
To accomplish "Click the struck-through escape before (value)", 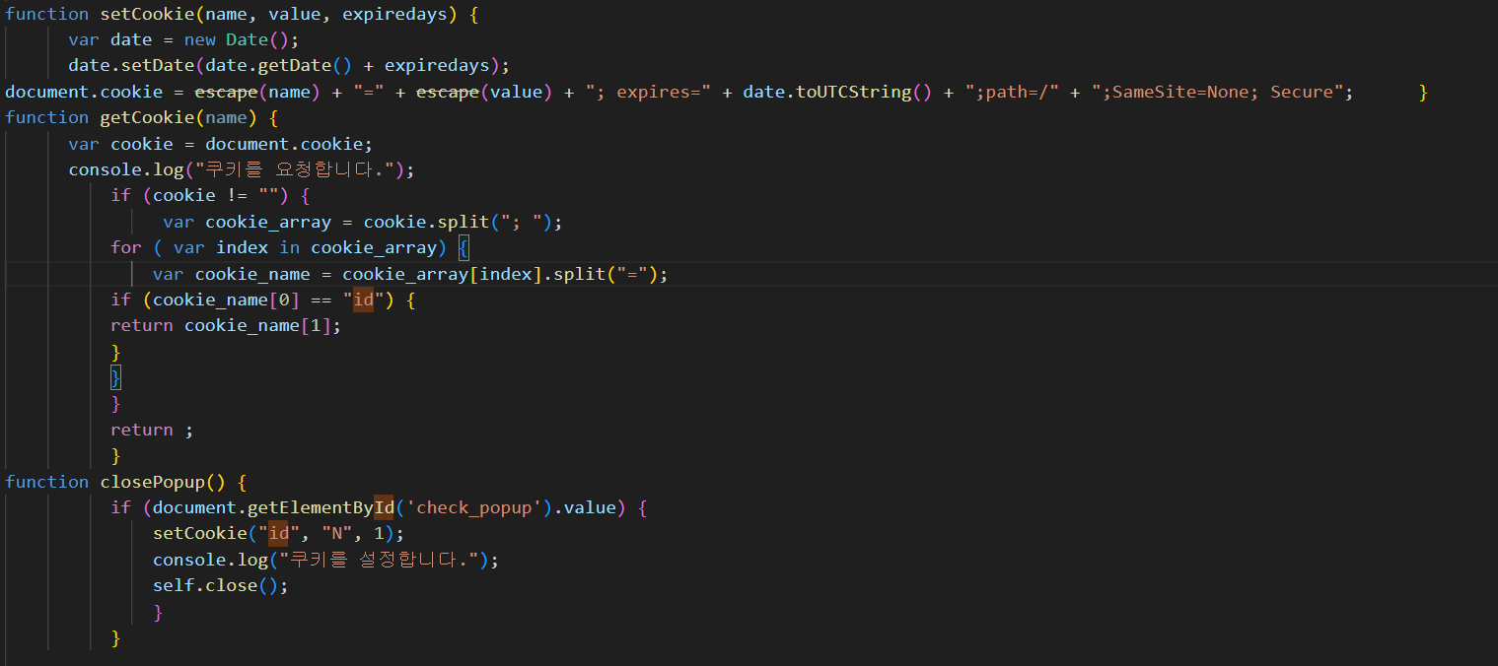I will click(x=448, y=92).
